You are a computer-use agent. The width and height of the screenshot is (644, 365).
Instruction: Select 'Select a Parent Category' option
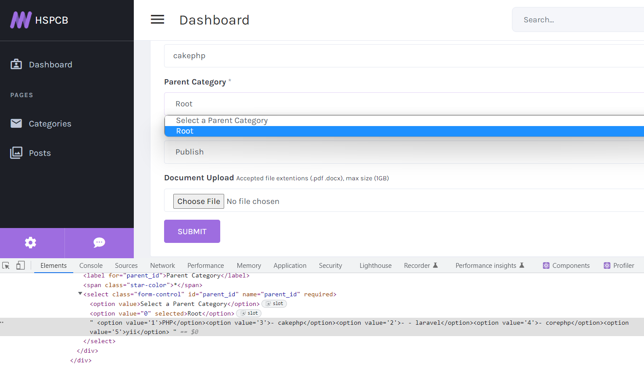tap(404, 120)
